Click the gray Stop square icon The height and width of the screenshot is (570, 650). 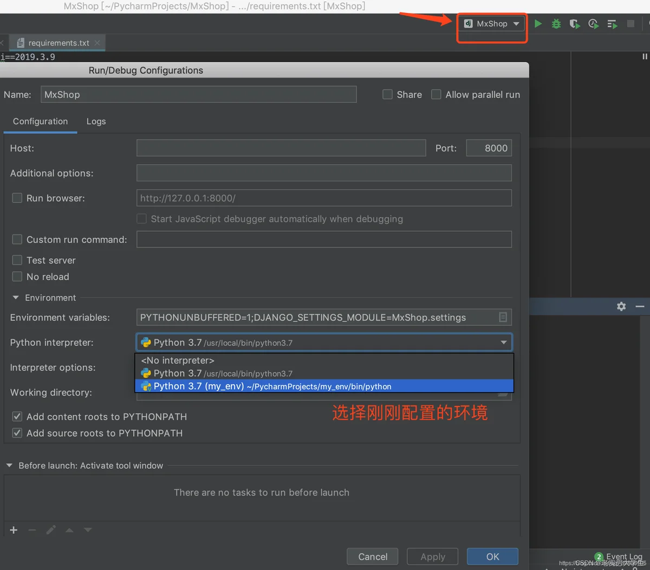[x=630, y=24]
